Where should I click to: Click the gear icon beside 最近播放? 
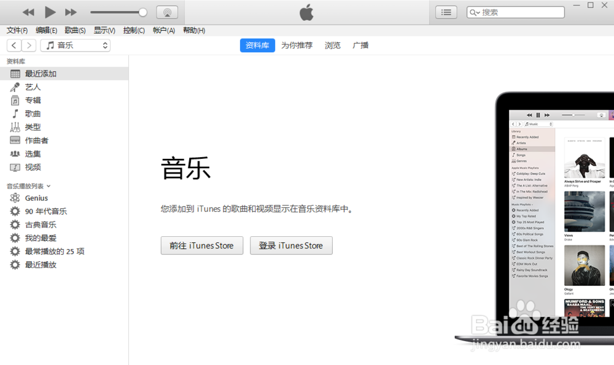[x=15, y=265]
